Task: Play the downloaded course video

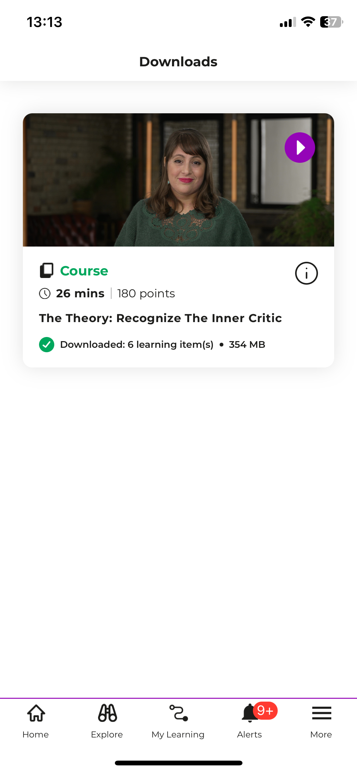Action: 300,148
